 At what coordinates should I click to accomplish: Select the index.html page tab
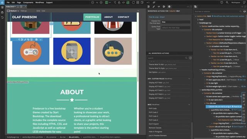10,7
